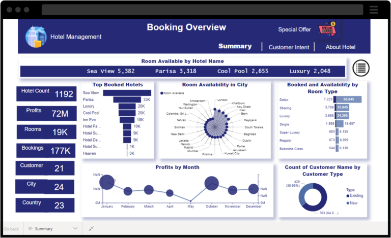
Task: Select the Delux 68,845 bar
Action: click(349, 99)
